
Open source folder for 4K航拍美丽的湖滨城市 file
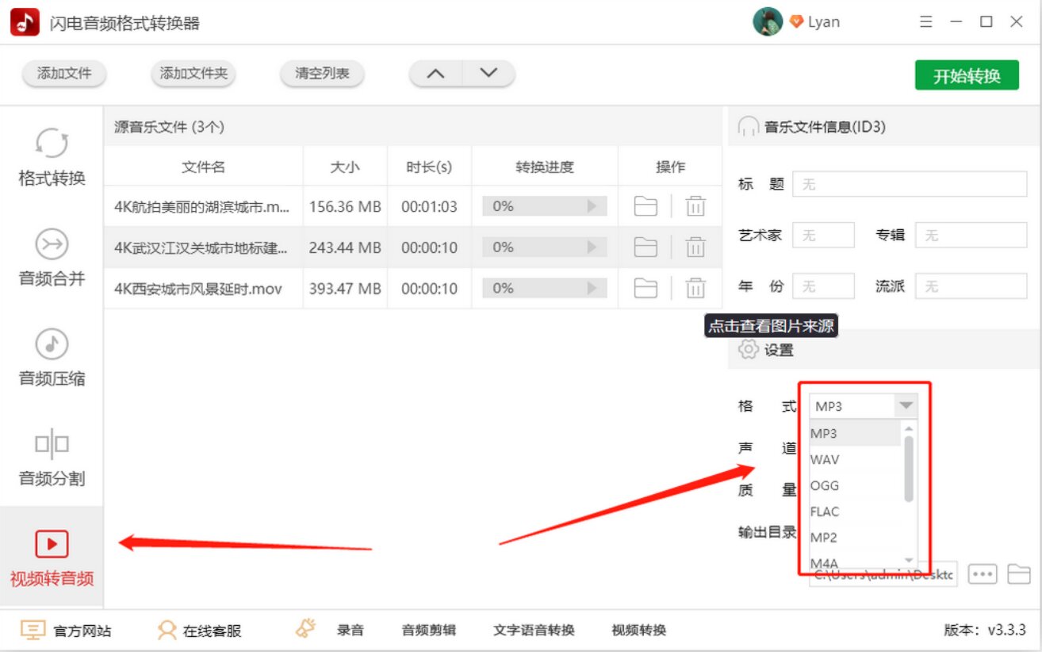[x=647, y=205]
